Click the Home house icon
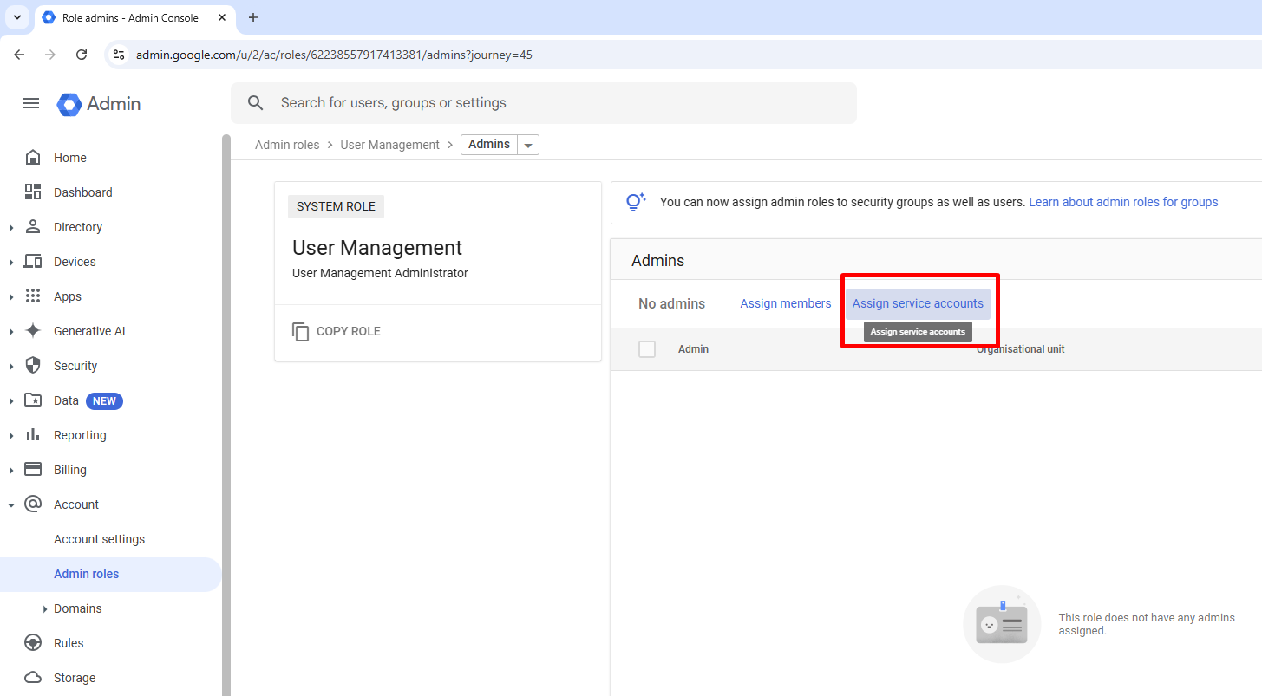Viewport: 1262px width, 696px height. coord(33,158)
